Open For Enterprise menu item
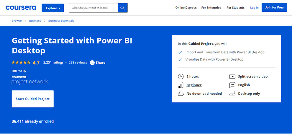The image size is (292, 134). pyautogui.click(x=211, y=8)
